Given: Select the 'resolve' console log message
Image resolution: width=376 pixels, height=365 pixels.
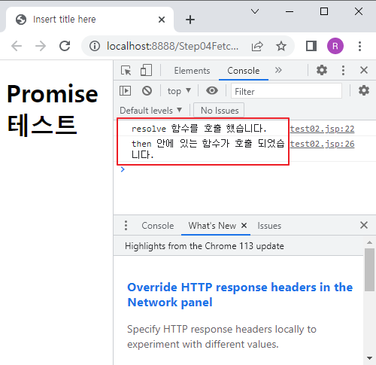Looking at the screenshot, I should coord(199,129).
